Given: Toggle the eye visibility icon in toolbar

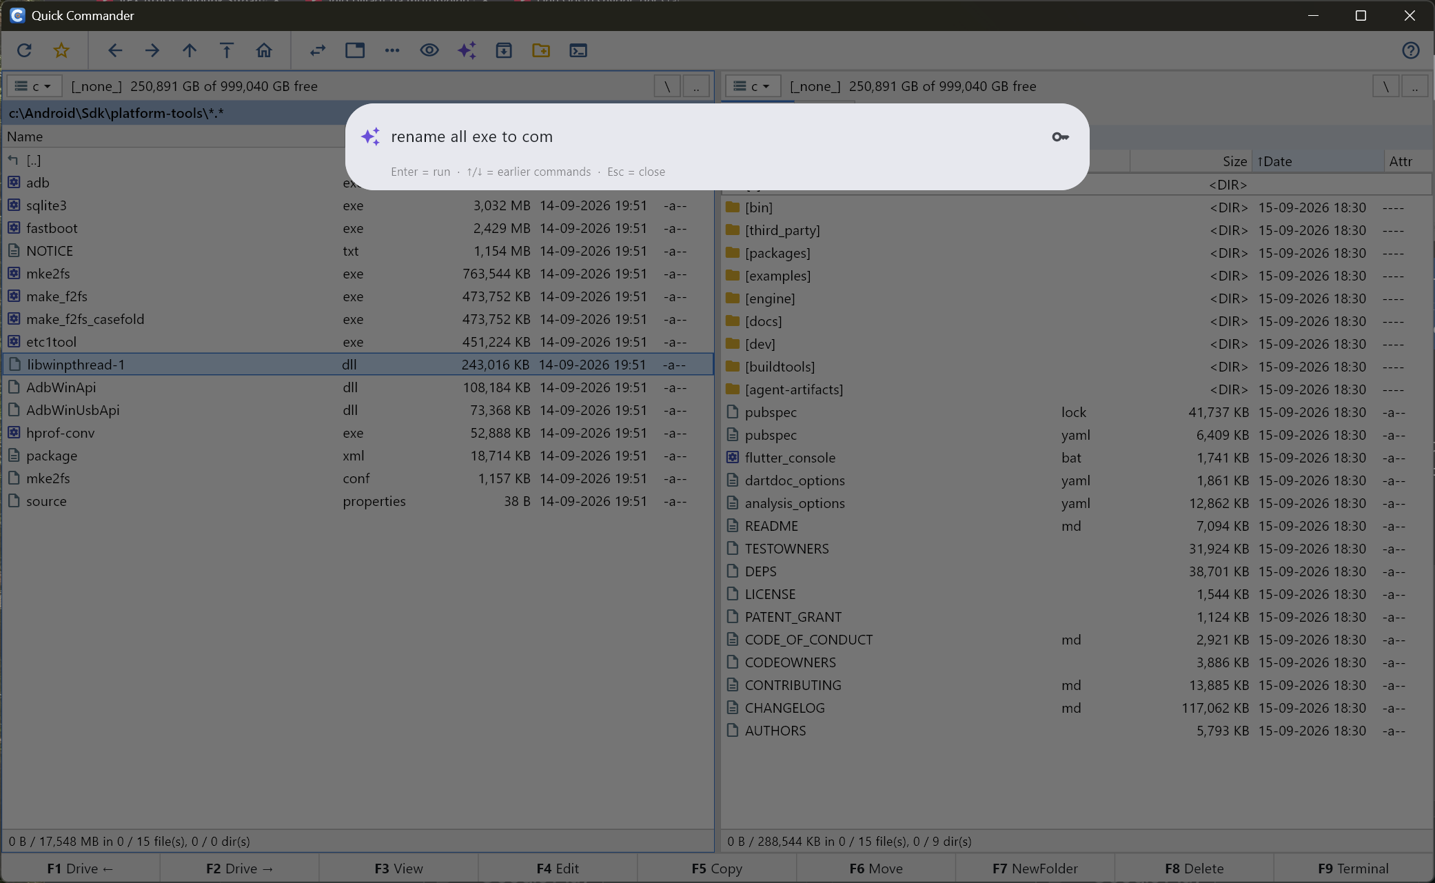Looking at the screenshot, I should 429,50.
